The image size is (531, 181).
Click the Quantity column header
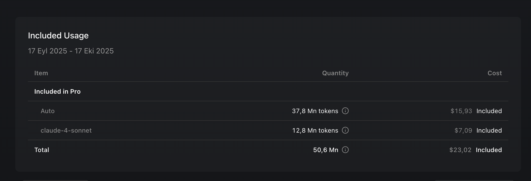(335, 73)
